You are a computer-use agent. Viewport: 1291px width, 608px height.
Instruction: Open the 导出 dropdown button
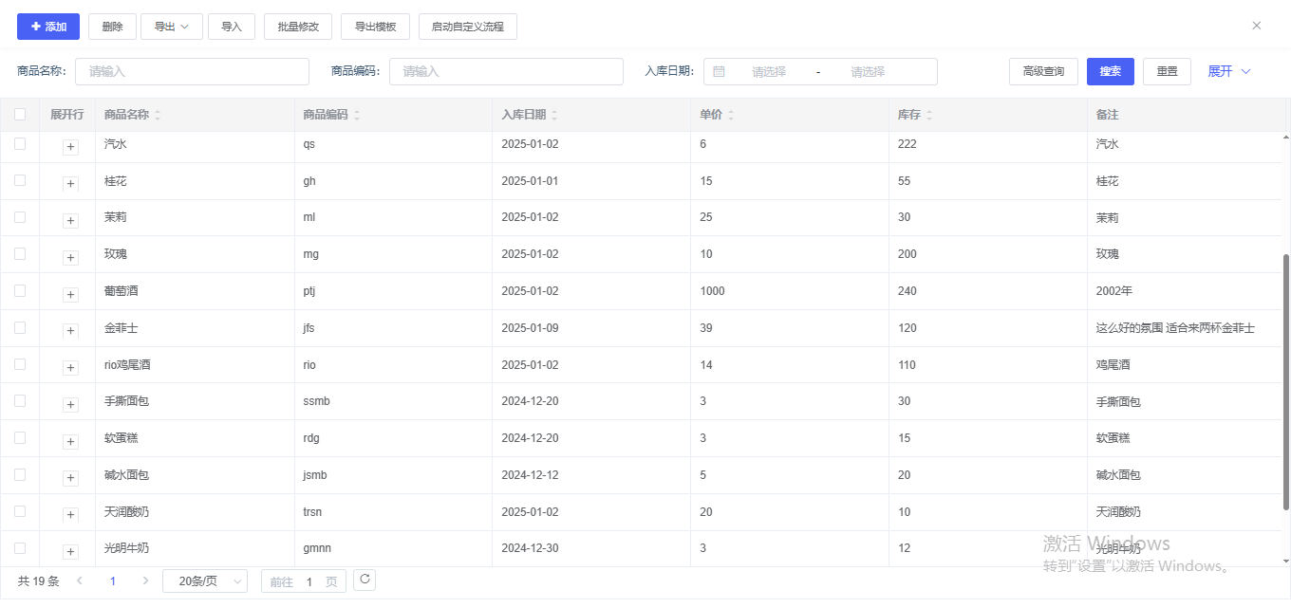(x=172, y=27)
